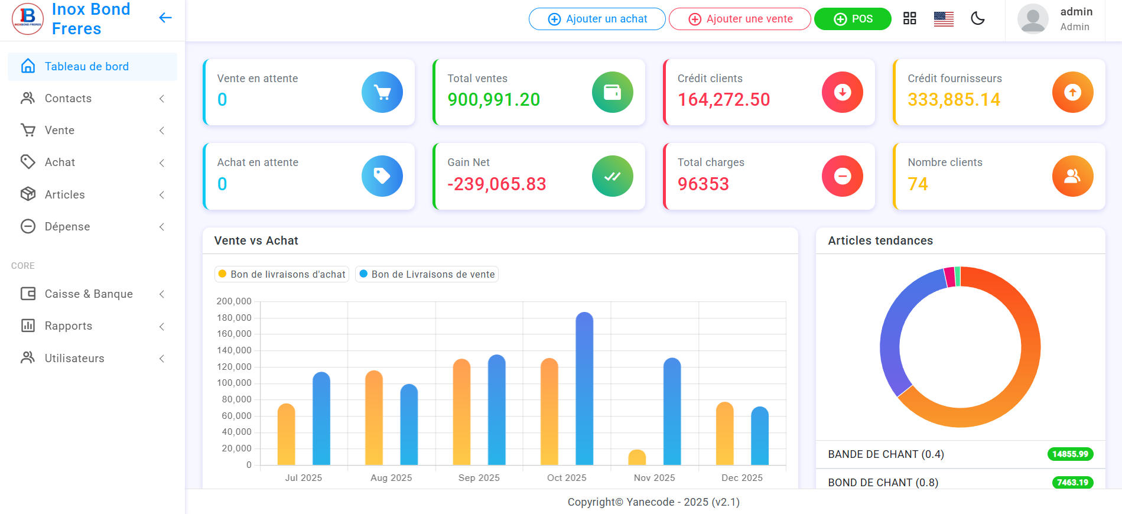Expand the Vente submenu chevron
Viewport: 1122px width, 514px height.
162,131
